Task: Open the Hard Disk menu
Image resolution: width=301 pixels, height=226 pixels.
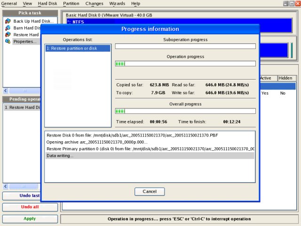Action: click(48, 3)
